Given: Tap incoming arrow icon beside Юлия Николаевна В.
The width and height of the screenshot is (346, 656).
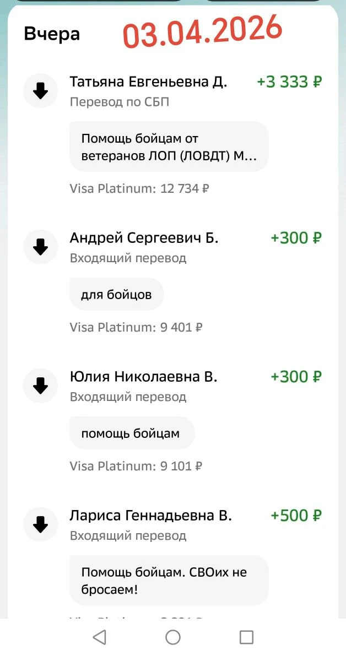Looking at the screenshot, I should 41,386.
